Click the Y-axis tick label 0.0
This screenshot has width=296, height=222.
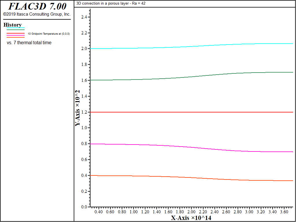(x=84, y=207)
